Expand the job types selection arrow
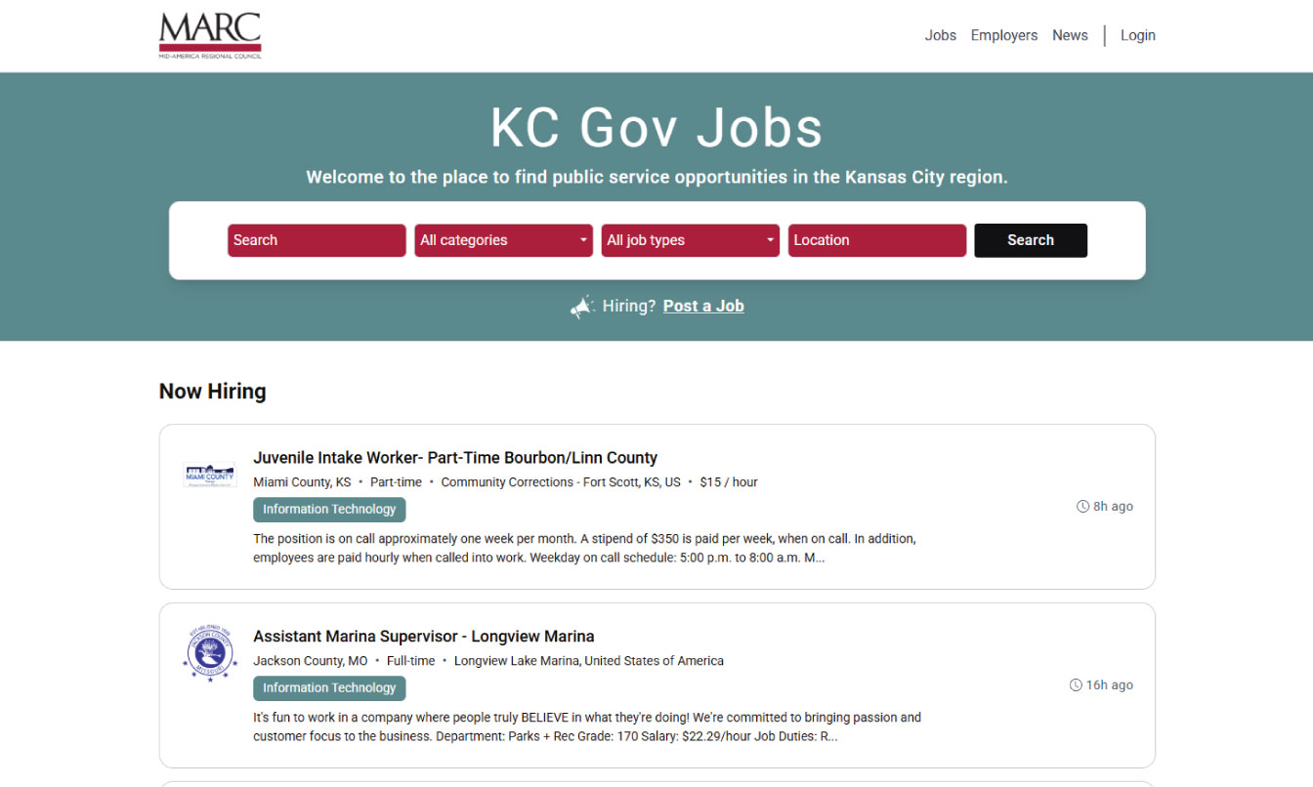This screenshot has width=1313, height=787. point(770,240)
